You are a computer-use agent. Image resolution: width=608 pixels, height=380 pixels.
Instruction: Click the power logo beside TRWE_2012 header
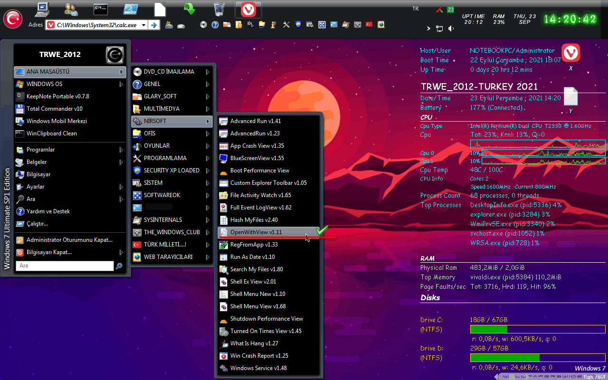[x=115, y=55]
